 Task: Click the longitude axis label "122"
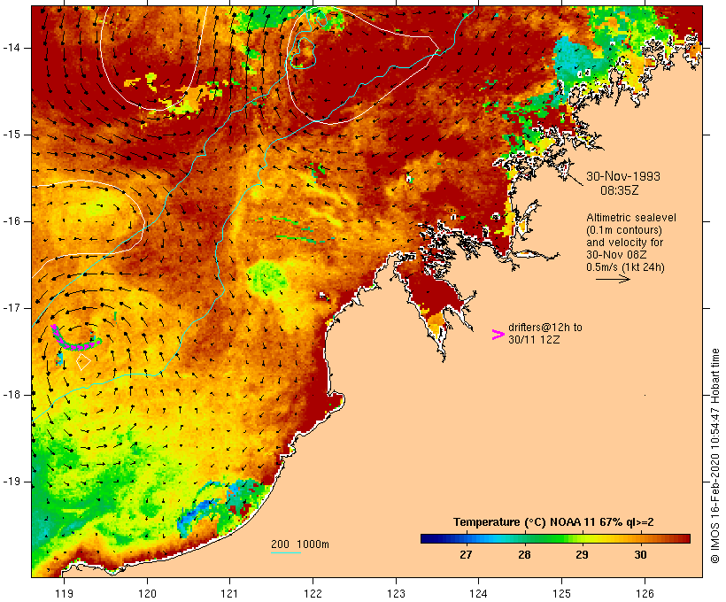click(313, 593)
